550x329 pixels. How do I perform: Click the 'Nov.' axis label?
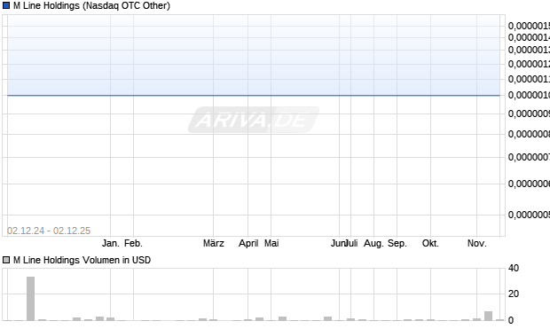pyautogui.click(x=477, y=243)
